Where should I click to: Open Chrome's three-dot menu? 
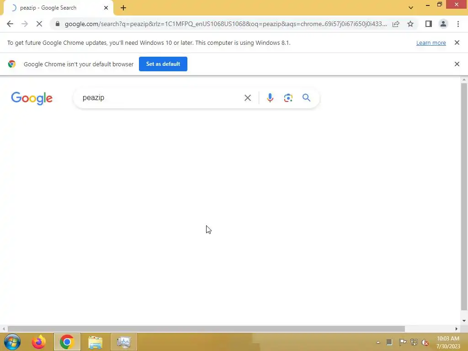coord(458,24)
